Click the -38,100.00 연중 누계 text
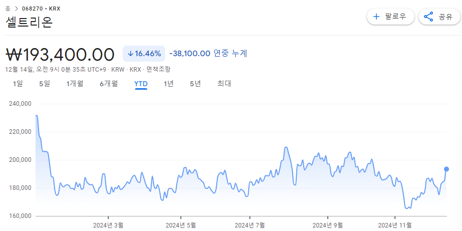 (x=208, y=54)
